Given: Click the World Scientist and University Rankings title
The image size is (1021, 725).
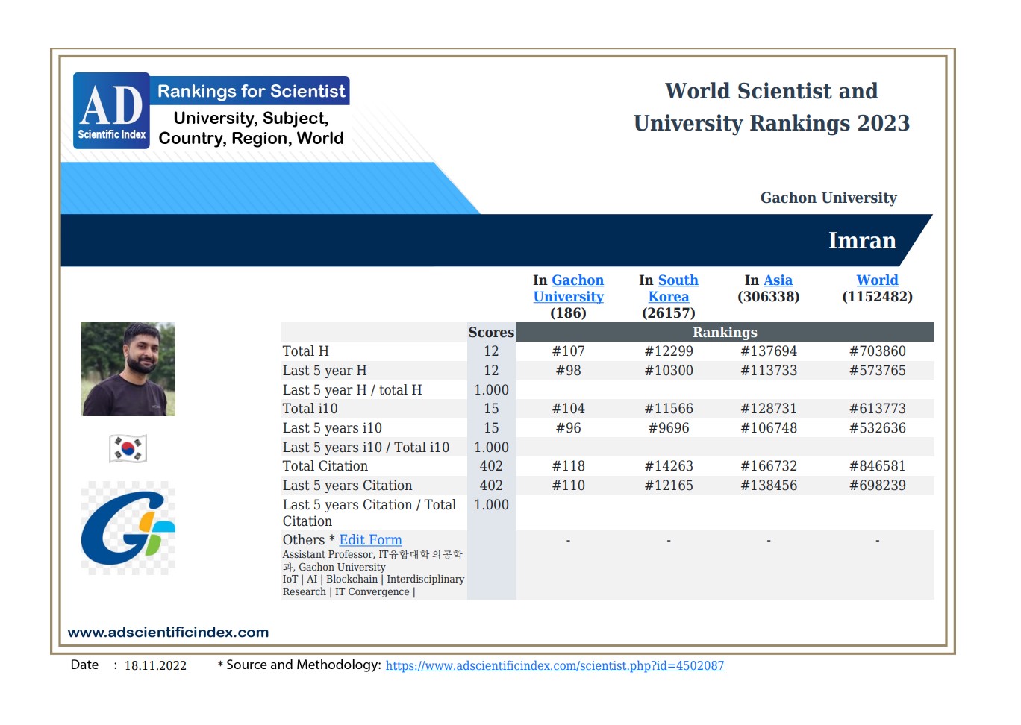Looking at the screenshot, I should pyautogui.click(x=771, y=107).
